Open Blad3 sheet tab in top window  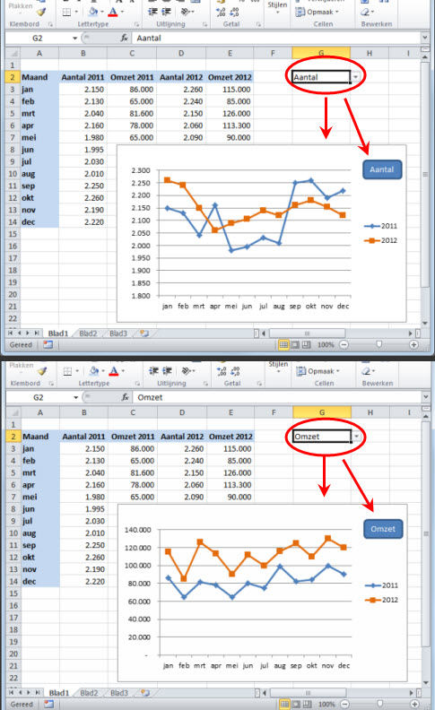click(x=118, y=333)
